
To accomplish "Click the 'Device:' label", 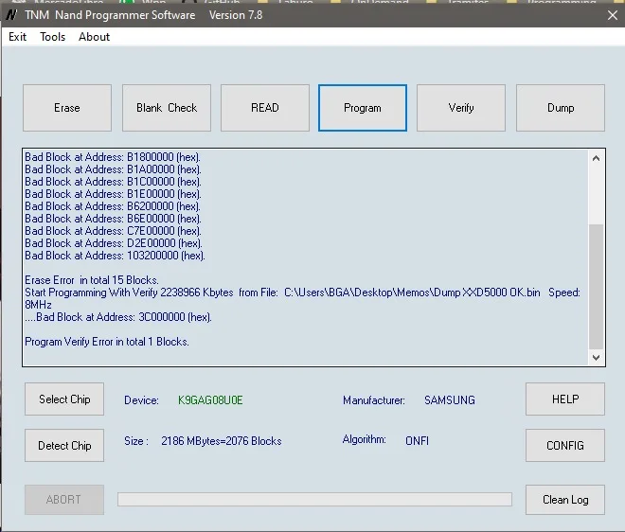I will 141,400.
